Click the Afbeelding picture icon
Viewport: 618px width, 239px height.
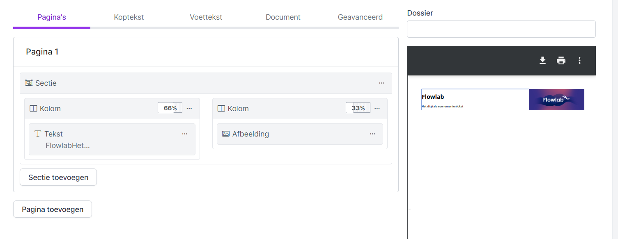[x=225, y=134]
